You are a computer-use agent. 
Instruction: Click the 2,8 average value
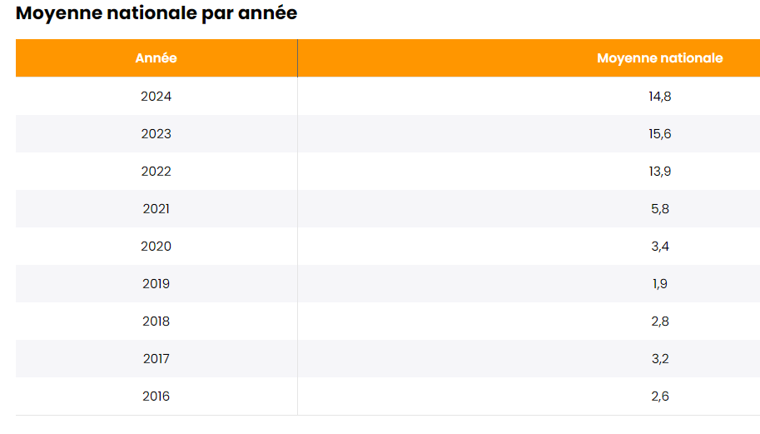[659, 322]
